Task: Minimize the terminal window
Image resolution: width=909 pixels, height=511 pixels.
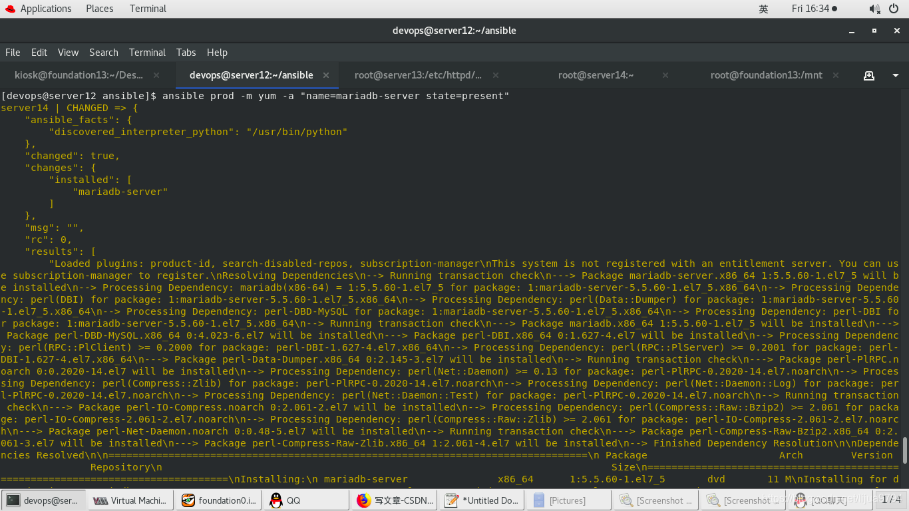Action: 851,31
